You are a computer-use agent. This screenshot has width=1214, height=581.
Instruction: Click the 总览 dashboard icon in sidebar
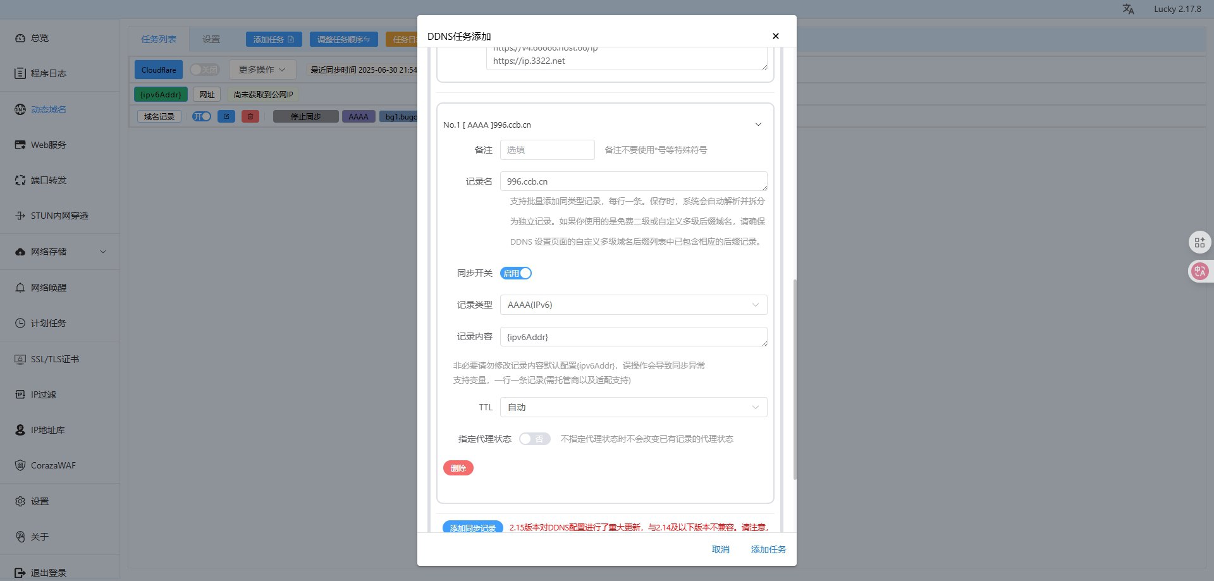point(20,38)
